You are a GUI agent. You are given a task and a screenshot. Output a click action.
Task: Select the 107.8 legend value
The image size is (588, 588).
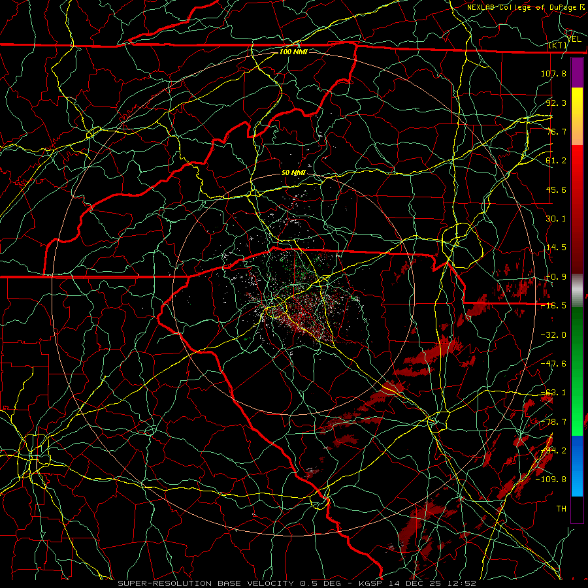(x=553, y=73)
